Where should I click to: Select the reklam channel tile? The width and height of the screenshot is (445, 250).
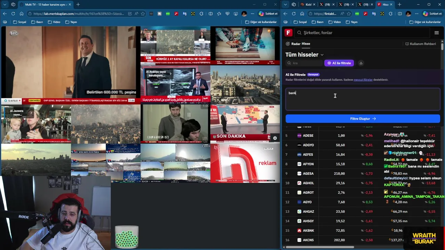(245, 163)
